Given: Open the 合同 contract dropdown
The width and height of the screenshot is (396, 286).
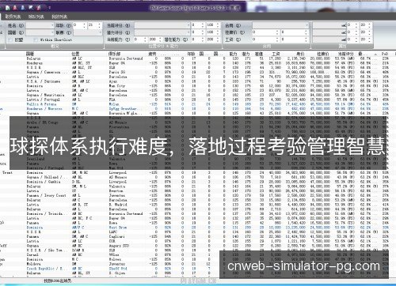Looking at the screenshot, I should point(280,25).
